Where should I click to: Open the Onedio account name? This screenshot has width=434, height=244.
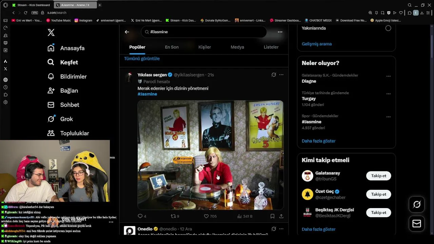145,229
